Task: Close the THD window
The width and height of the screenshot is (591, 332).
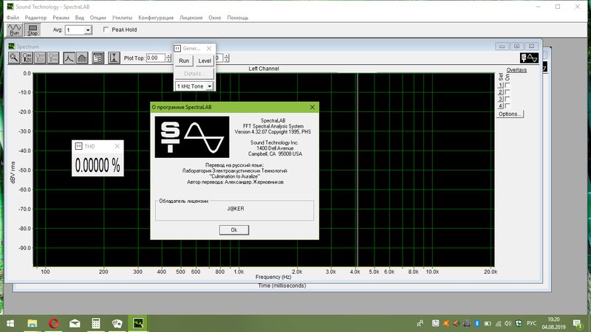Action: pyautogui.click(x=117, y=146)
